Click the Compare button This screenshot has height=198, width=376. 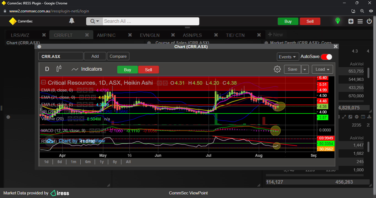[118, 56]
